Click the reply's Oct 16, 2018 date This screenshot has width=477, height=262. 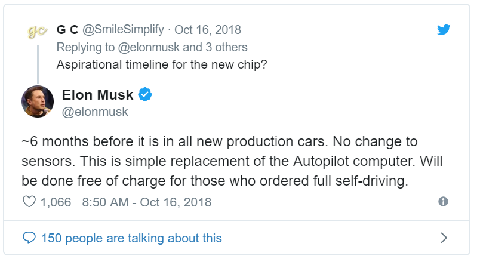click(208, 30)
